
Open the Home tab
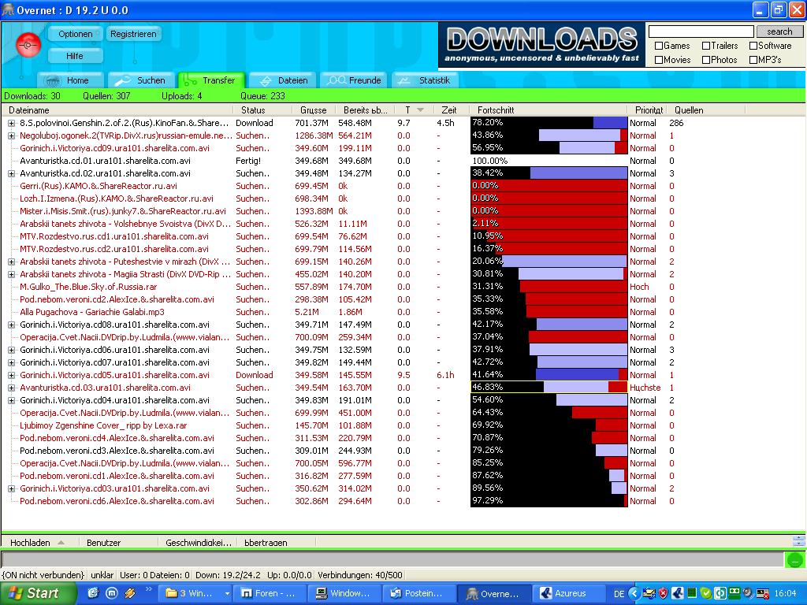pyautogui.click(x=71, y=80)
